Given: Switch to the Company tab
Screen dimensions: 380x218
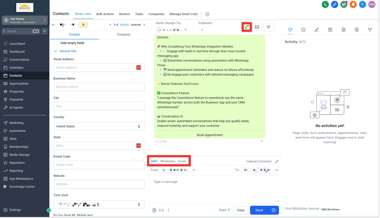Looking at the screenshot, I should (124, 35).
